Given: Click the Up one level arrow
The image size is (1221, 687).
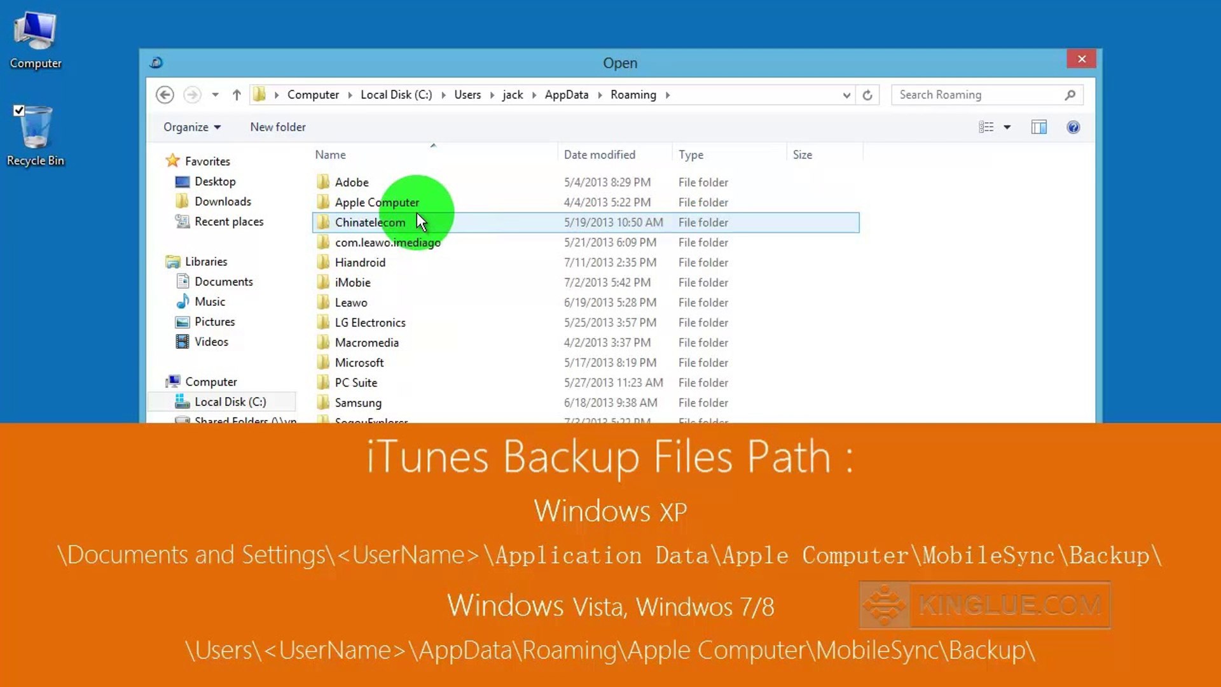Looking at the screenshot, I should point(237,95).
